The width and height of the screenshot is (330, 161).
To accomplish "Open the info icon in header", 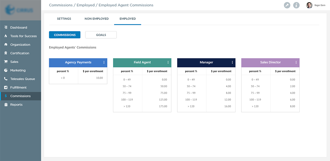I will click(296, 5).
